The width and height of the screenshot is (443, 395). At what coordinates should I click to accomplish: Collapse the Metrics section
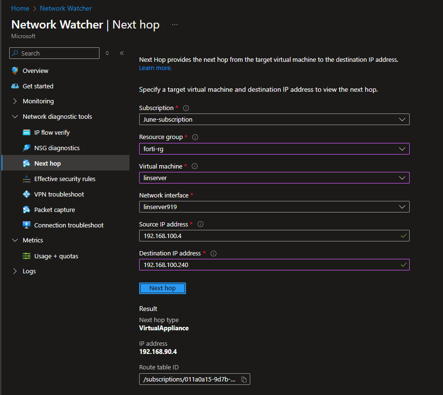coord(15,240)
